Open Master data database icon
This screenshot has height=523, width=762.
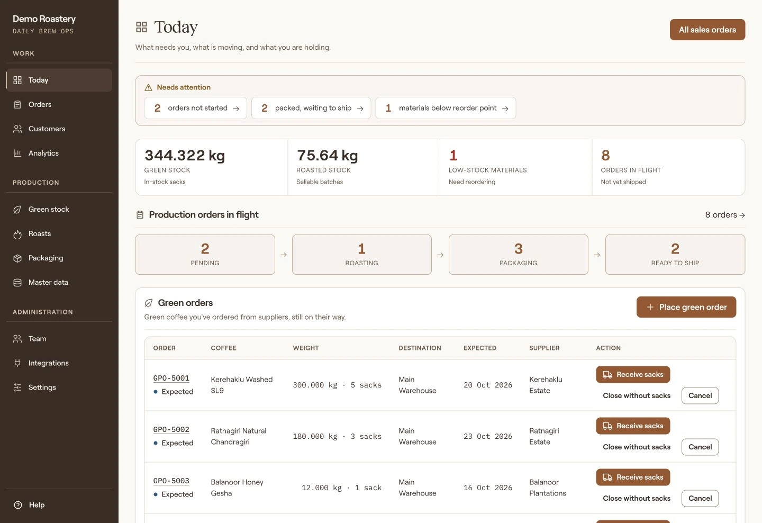(17, 283)
